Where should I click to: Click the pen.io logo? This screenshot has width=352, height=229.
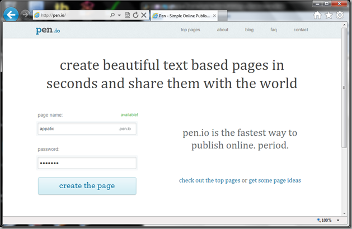[x=48, y=30]
